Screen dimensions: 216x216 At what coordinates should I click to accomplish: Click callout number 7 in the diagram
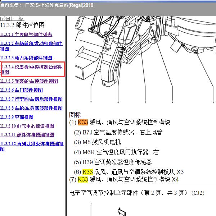click(91, 102)
